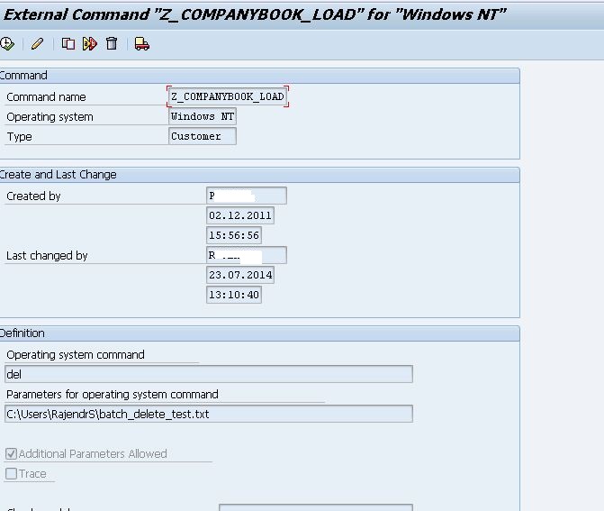Viewport: 604px width, 511px height.
Task: Click the Execute icon with clock and checkmark
Action: pos(7,43)
